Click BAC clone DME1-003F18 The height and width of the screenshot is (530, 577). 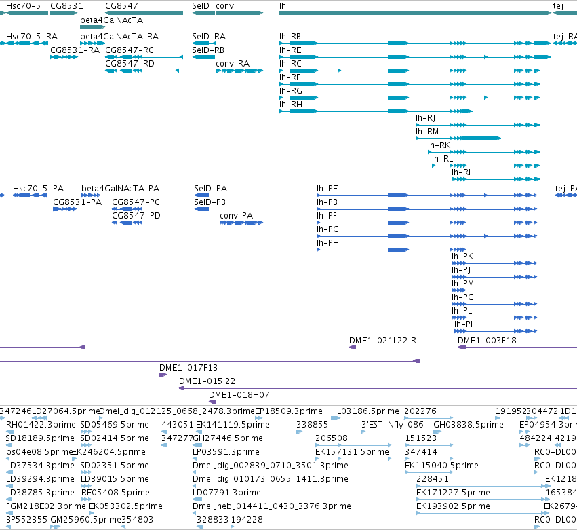517,347
